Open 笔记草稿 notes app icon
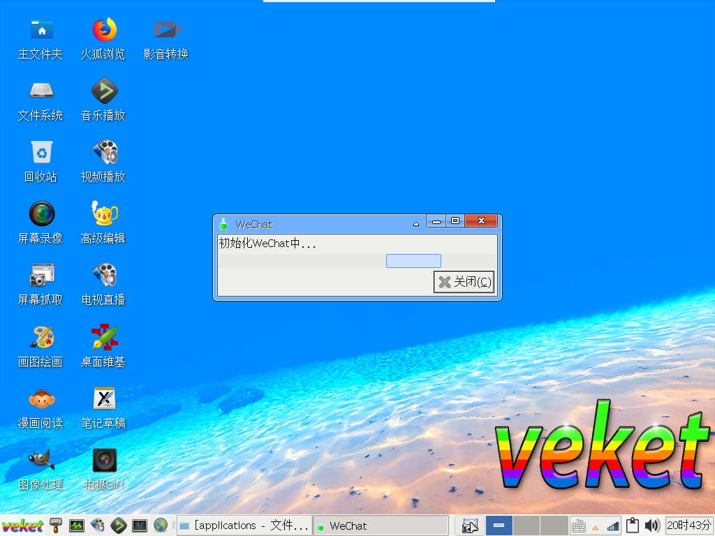The width and height of the screenshot is (715, 536). click(104, 399)
